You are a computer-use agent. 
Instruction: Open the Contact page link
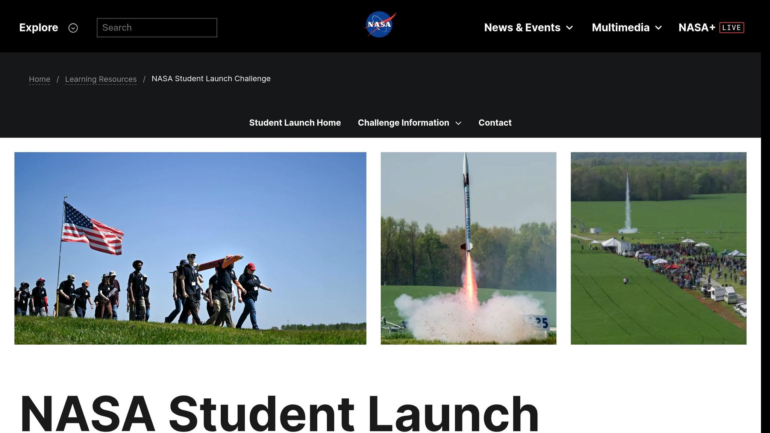click(x=495, y=123)
